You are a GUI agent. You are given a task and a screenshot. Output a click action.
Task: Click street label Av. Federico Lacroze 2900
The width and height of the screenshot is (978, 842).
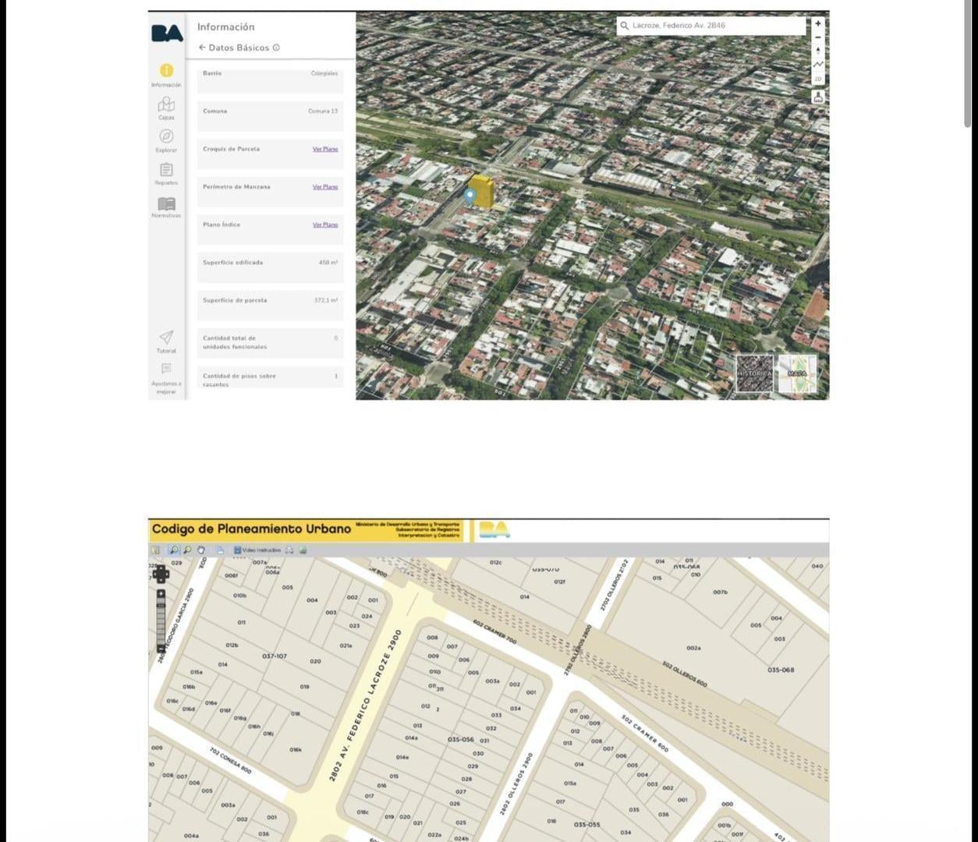coord(365,706)
